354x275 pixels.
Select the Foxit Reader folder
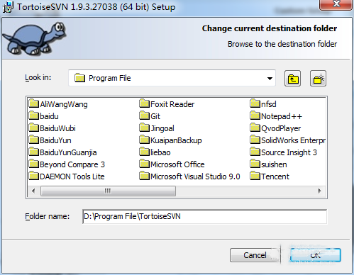click(167, 104)
